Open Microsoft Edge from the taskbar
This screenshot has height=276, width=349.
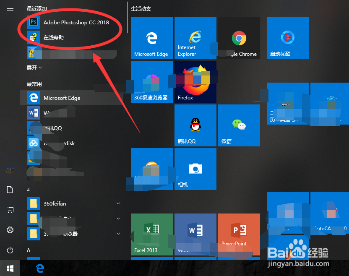pyautogui.click(x=40, y=268)
